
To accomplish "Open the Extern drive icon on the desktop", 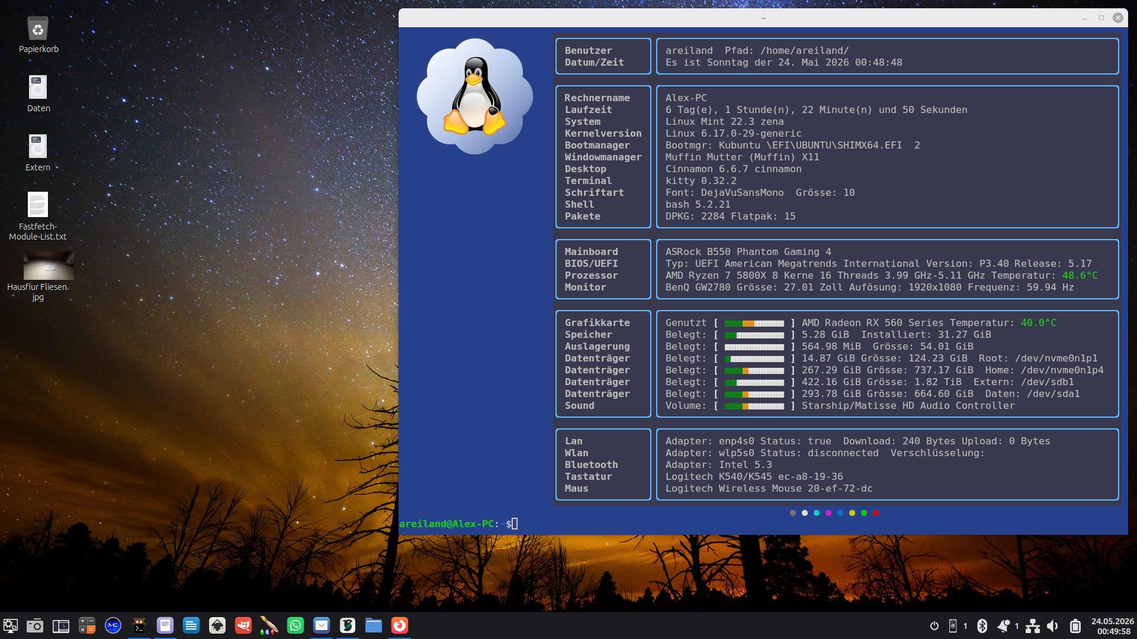I will point(38,147).
